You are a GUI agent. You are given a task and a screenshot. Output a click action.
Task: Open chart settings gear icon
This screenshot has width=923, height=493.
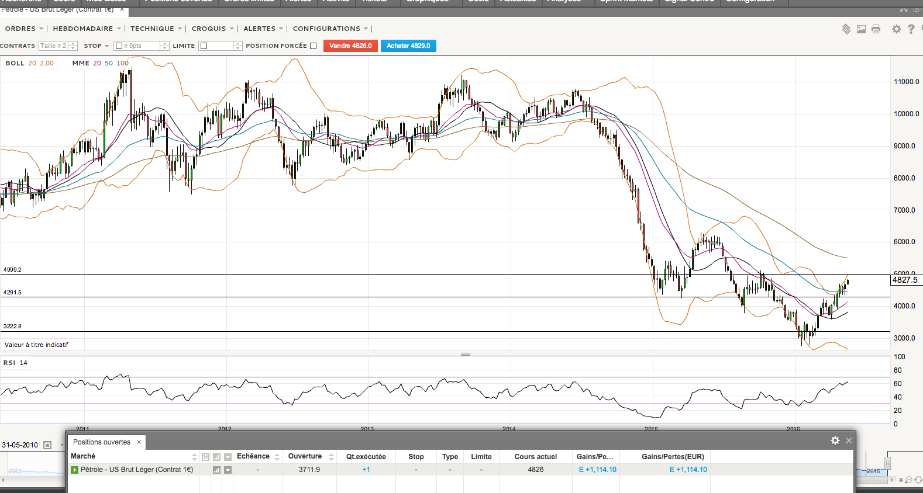coord(896,29)
